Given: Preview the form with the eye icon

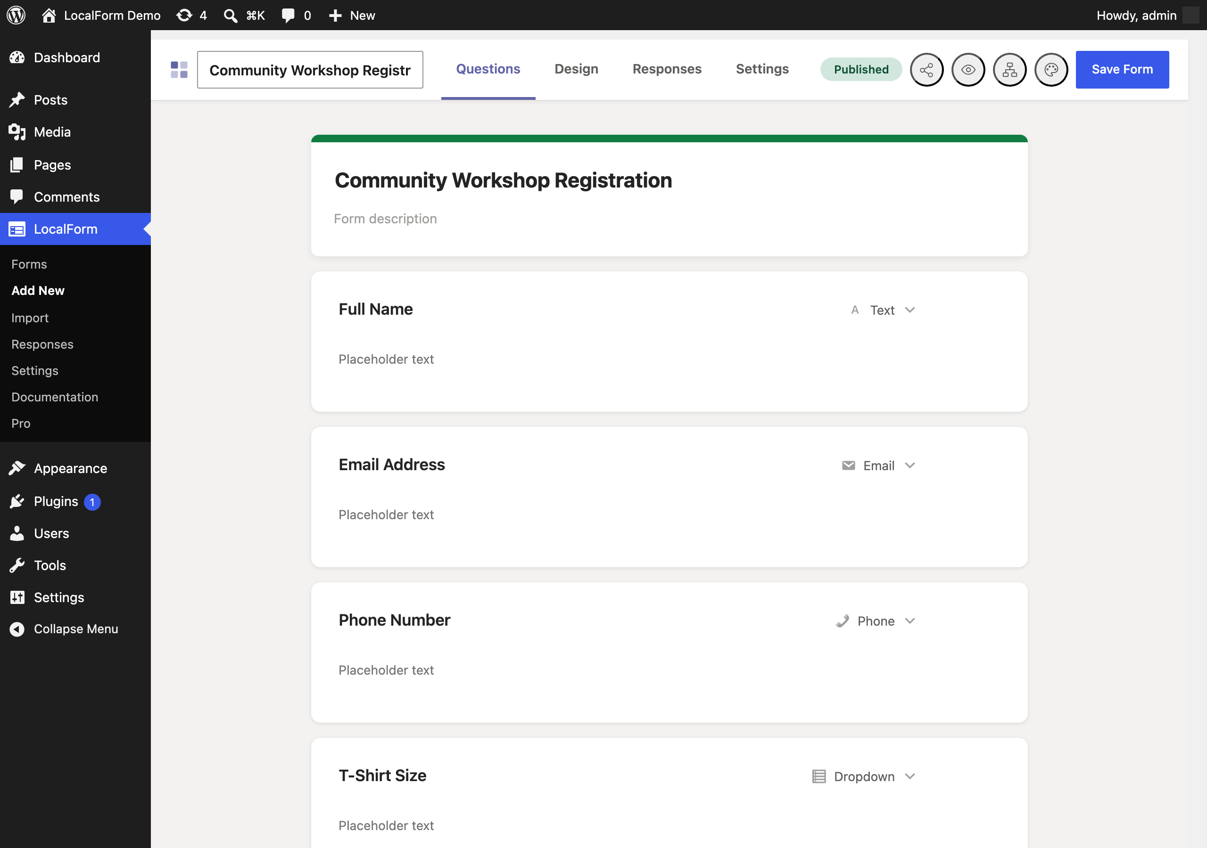Looking at the screenshot, I should tap(968, 69).
